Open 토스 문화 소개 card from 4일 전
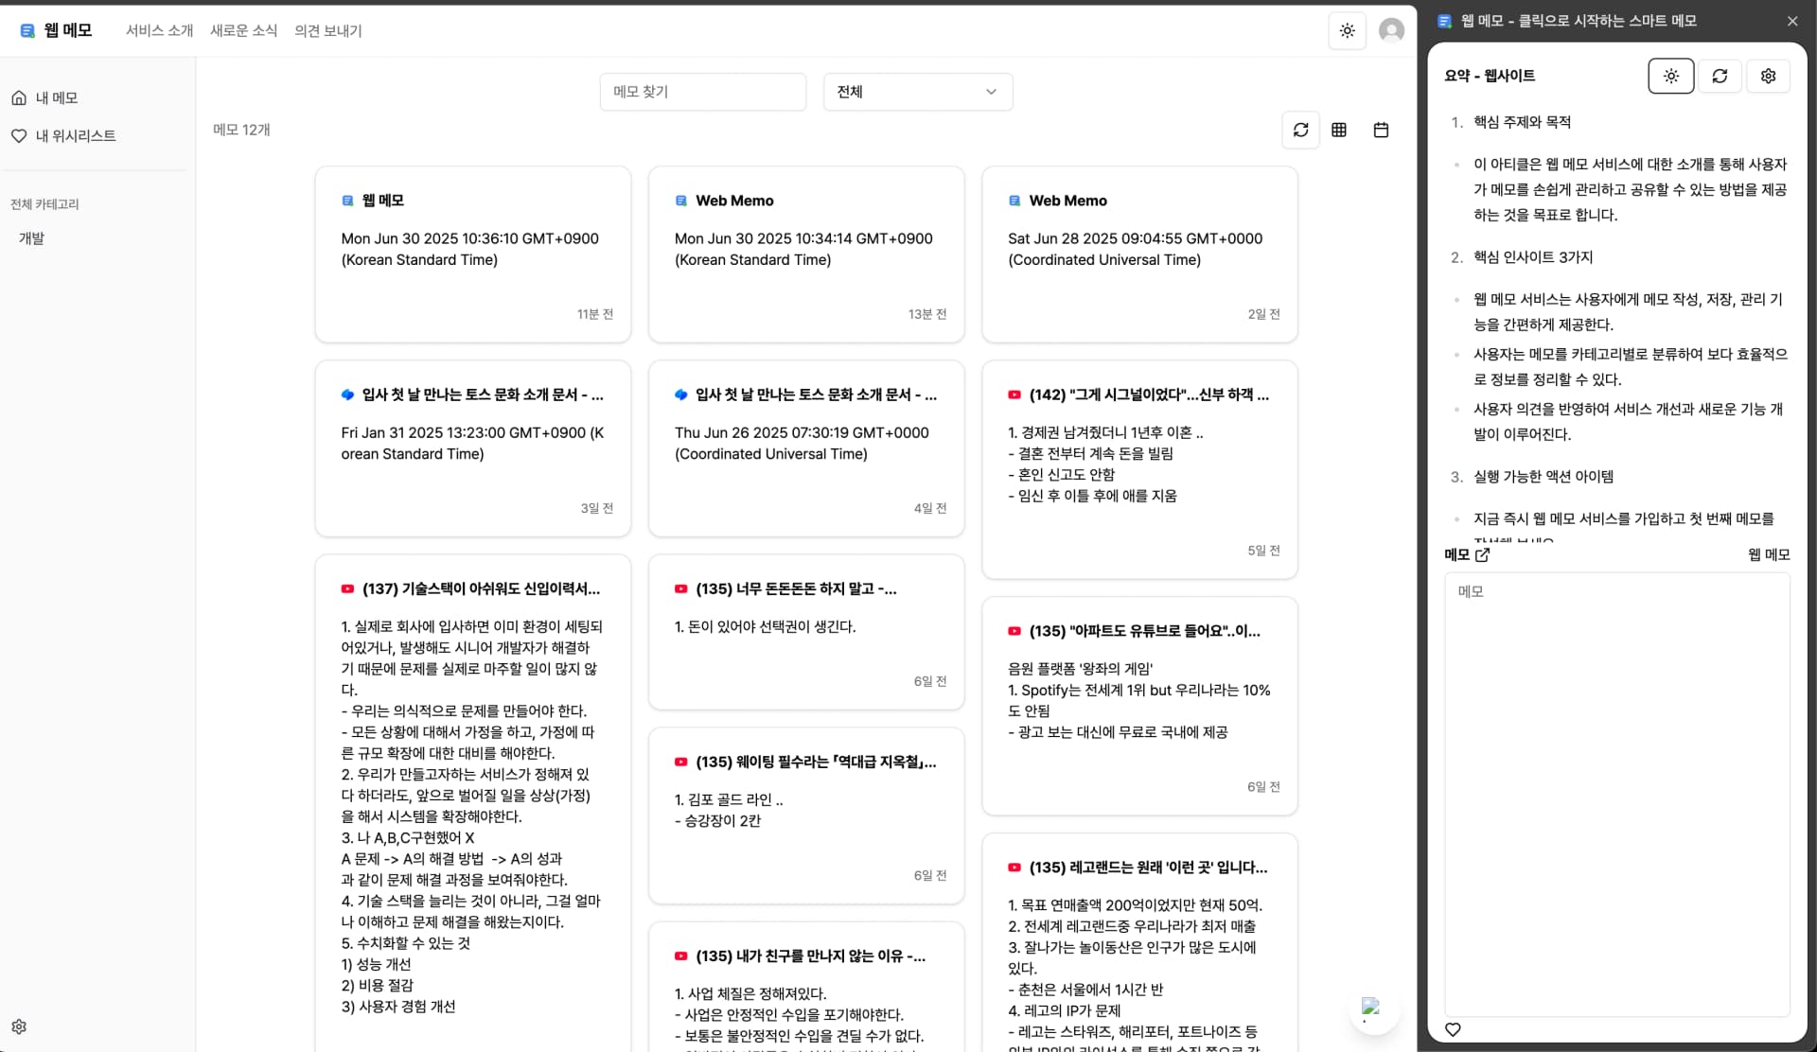 tap(806, 448)
